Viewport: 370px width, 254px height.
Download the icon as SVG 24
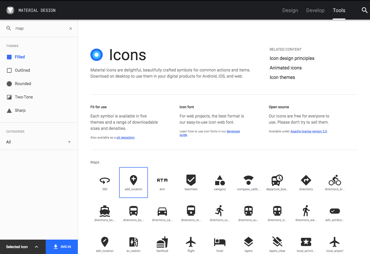point(62,247)
